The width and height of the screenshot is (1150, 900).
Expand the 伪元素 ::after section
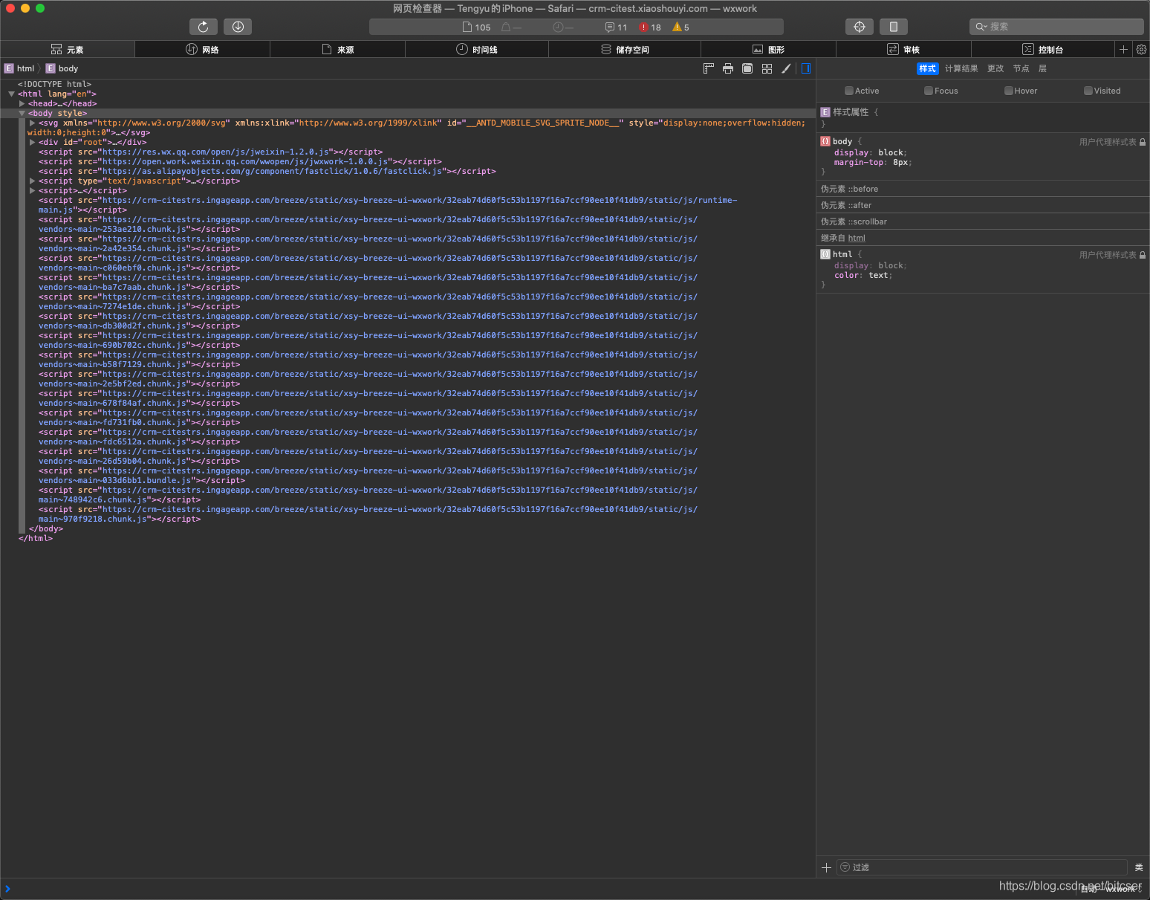coord(983,205)
